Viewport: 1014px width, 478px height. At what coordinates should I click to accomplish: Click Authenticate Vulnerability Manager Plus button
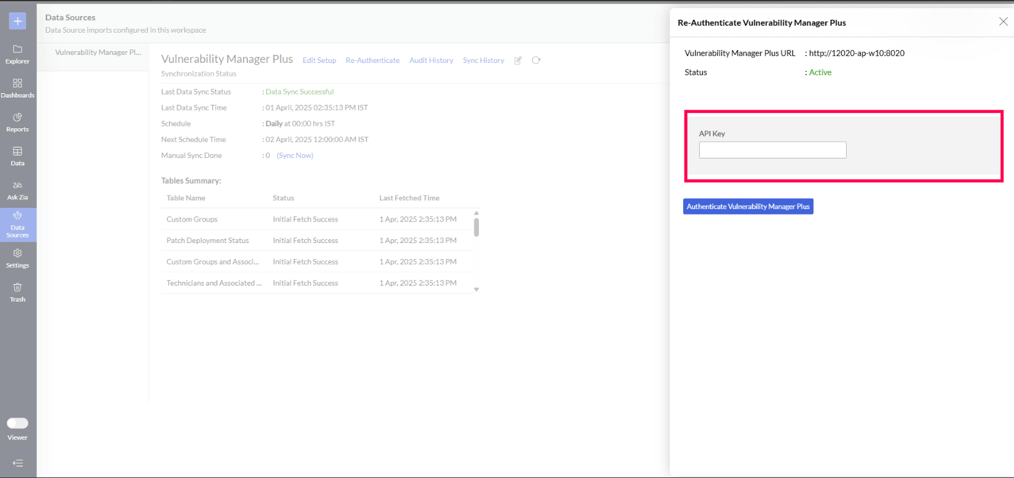748,207
